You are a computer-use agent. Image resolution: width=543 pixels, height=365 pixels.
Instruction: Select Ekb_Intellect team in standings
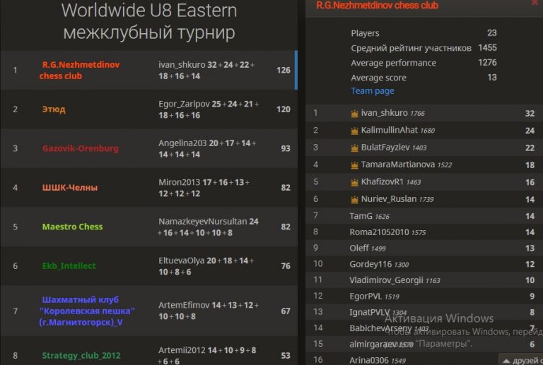pyautogui.click(x=69, y=266)
